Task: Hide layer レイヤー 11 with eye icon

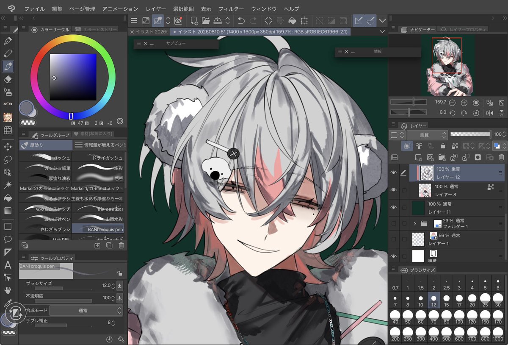Action: [394, 207]
